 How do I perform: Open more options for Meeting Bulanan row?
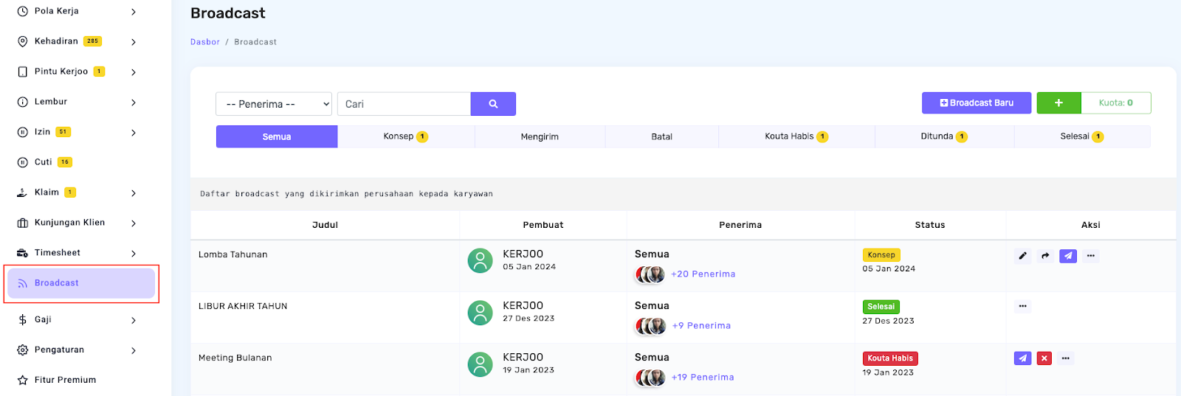coord(1065,358)
